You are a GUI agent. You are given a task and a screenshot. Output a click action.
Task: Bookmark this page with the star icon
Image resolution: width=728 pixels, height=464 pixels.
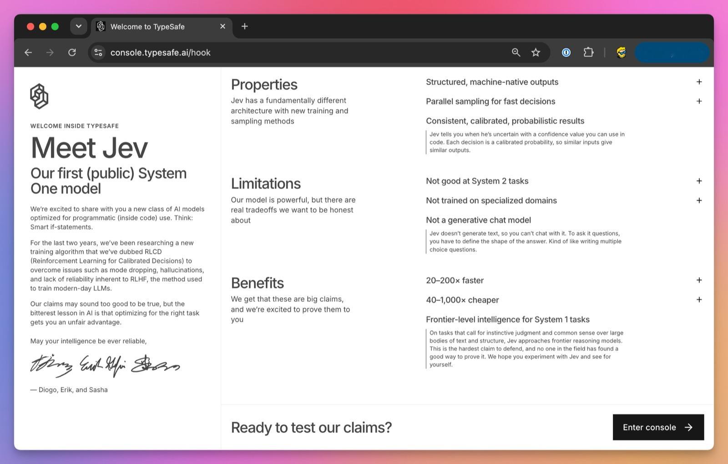tap(536, 53)
